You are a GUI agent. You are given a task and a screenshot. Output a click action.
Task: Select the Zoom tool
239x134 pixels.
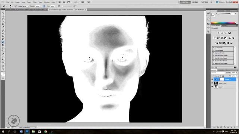pos(3,68)
